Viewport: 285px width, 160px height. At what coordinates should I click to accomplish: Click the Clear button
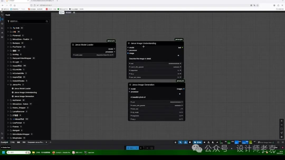(276, 147)
